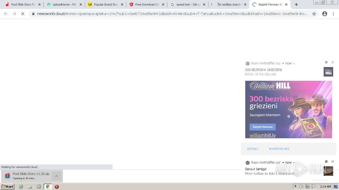Screen dimensions: 339x190
Task: Show hidden system tray icons
Action: [x=295, y=187]
